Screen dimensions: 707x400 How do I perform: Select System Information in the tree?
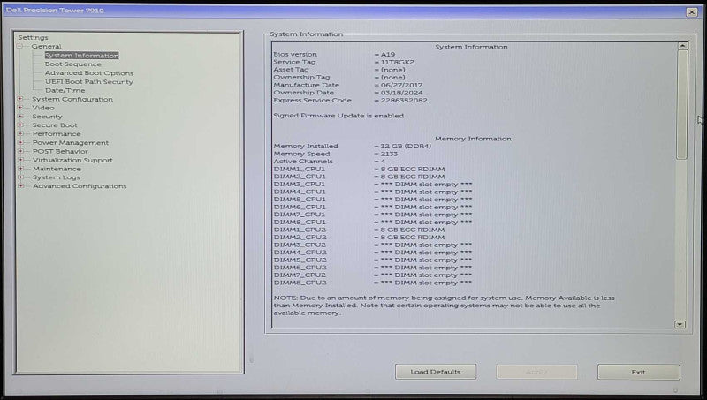pos(81,56)
